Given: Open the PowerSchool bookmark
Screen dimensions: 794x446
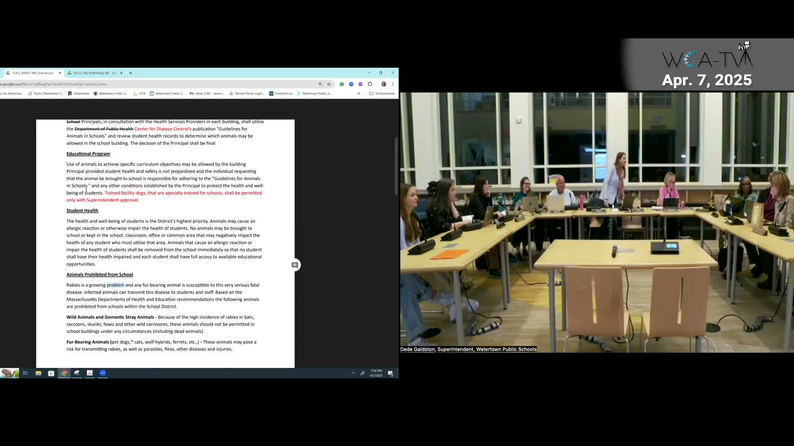Looking at the screenshot, I should [x=281, y=93].
